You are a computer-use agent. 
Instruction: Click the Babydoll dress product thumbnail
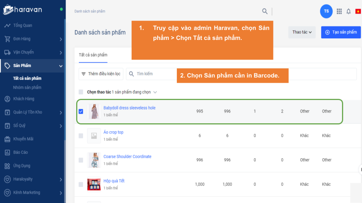coord(94,111)
